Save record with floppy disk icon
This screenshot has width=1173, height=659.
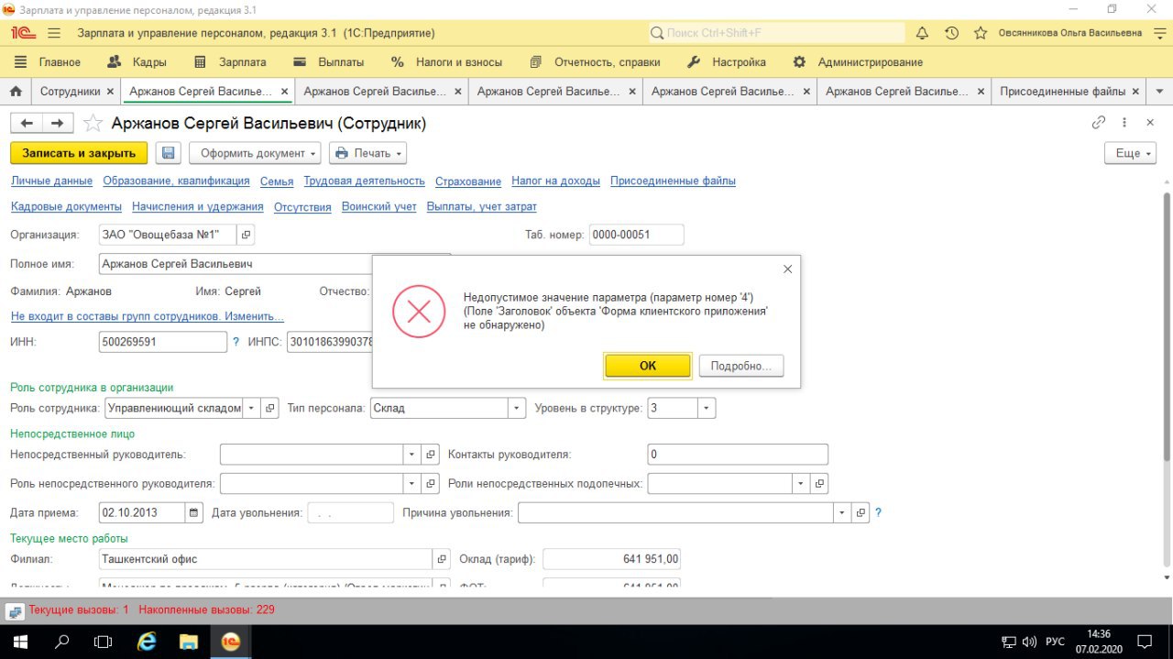(168, 153)
